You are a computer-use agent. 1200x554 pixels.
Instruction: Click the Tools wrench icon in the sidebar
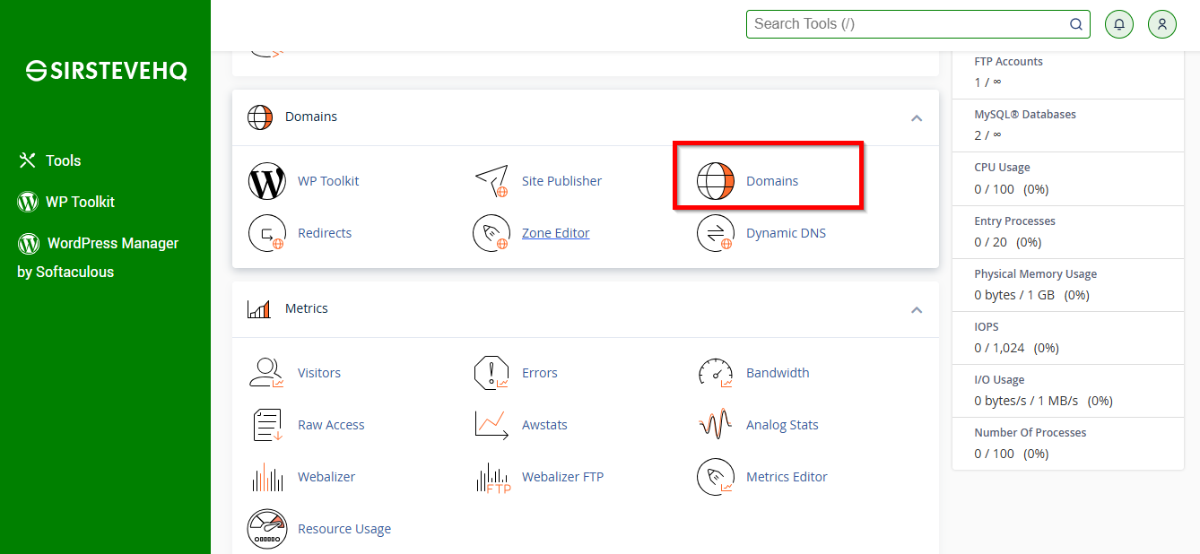point(26,160)
